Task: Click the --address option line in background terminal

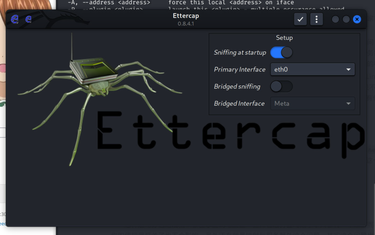Action: [x=181, y=3]
